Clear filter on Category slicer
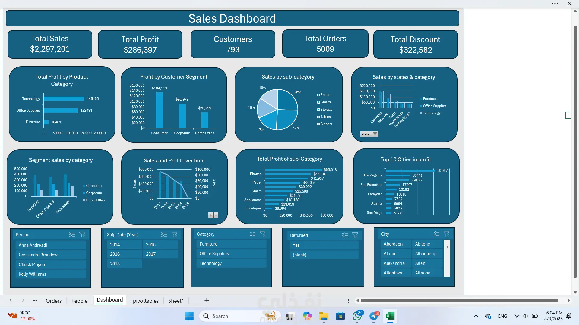 263,234
